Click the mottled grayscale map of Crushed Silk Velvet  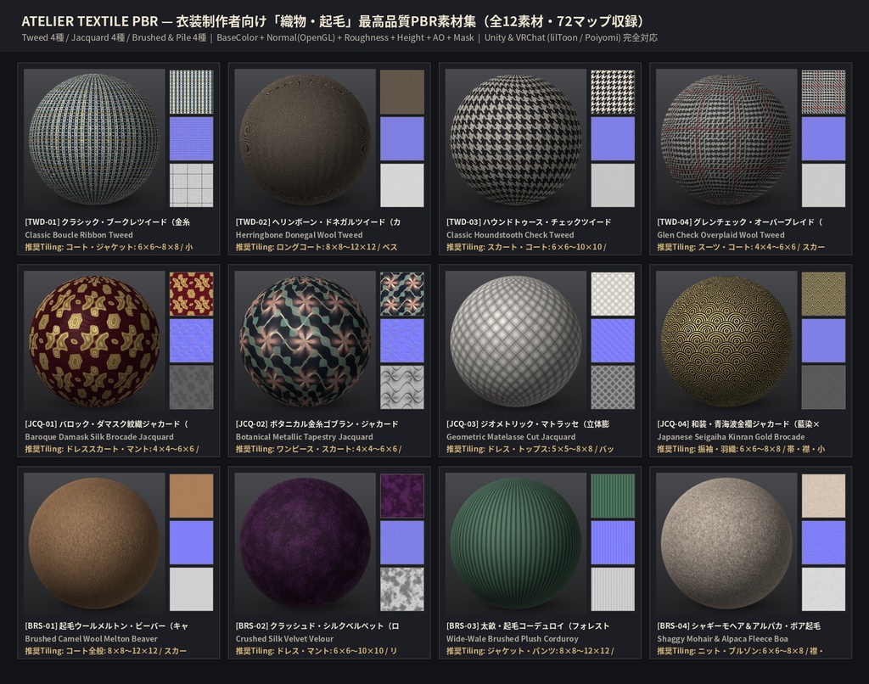click(x=401, y=589)
